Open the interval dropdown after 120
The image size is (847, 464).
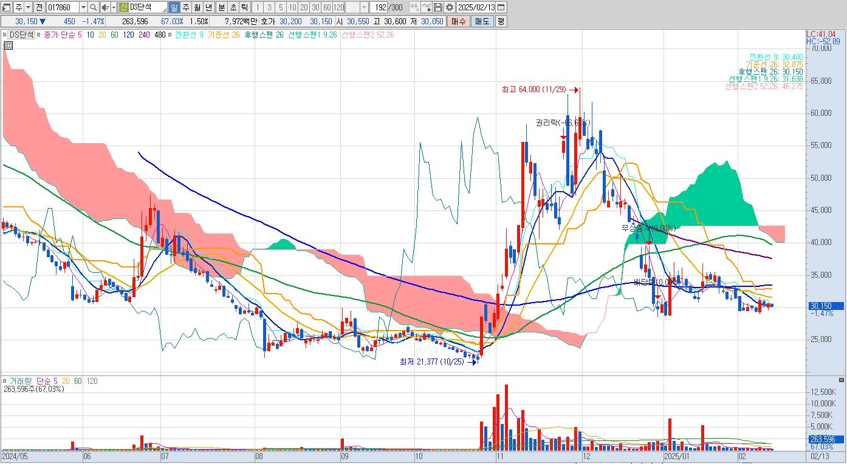(364, 7)
